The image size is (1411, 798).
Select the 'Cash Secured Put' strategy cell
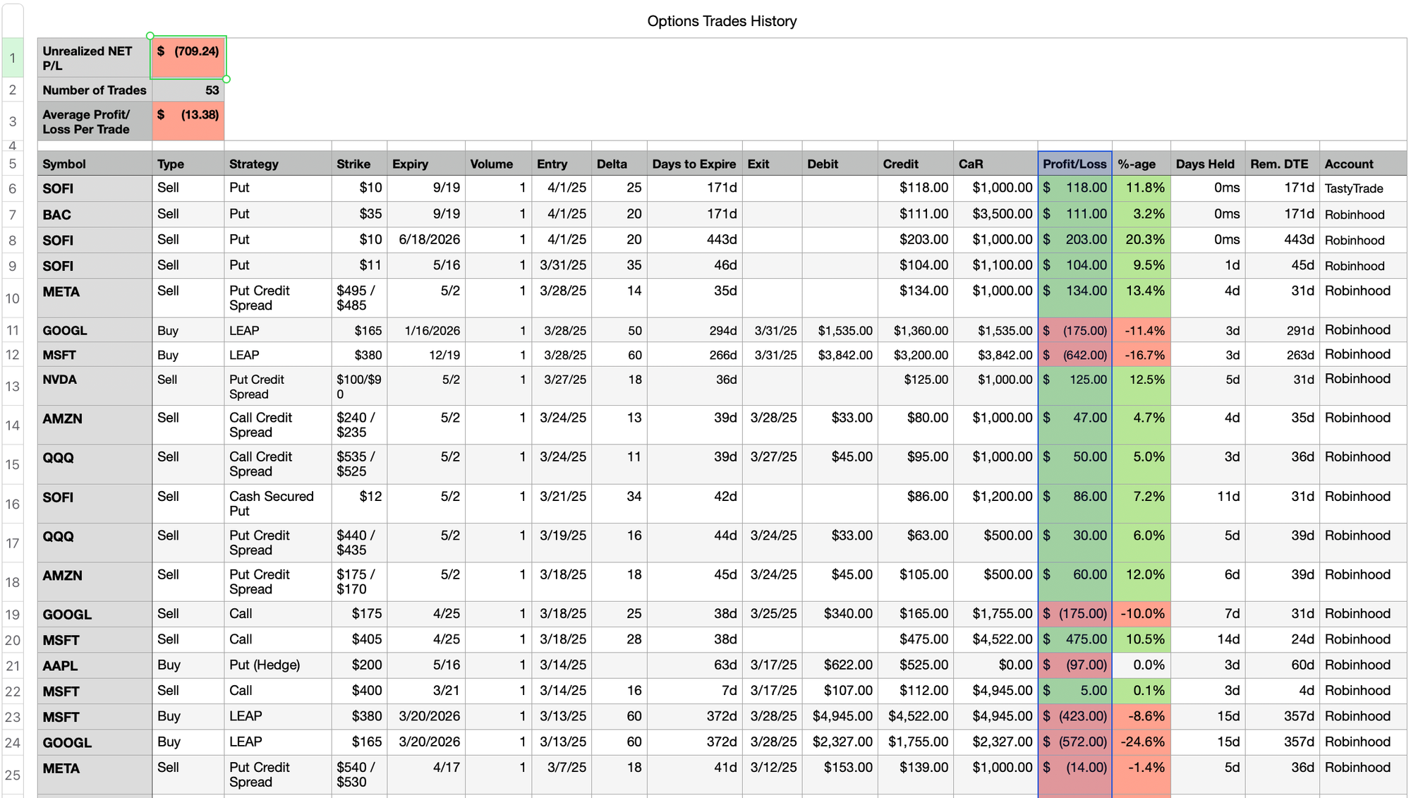point(278,504)
